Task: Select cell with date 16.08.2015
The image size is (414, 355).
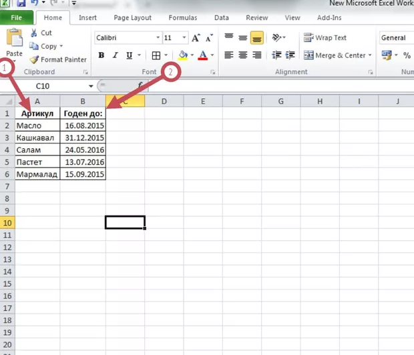Action: [x=83, y=125]
